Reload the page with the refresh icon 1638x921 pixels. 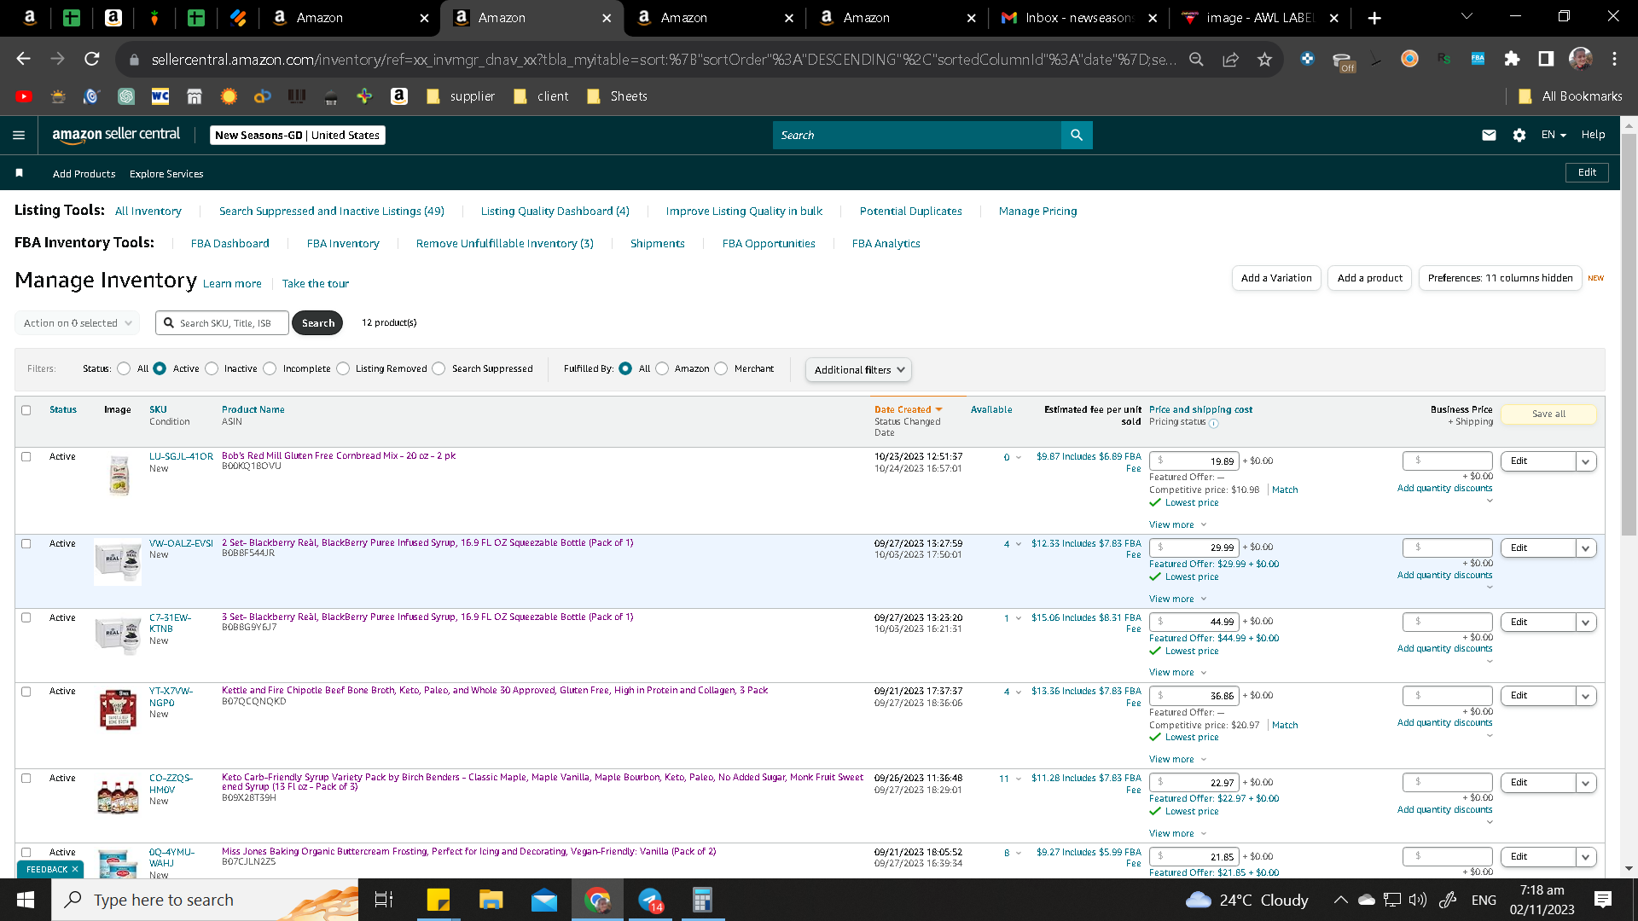point(92,59)
